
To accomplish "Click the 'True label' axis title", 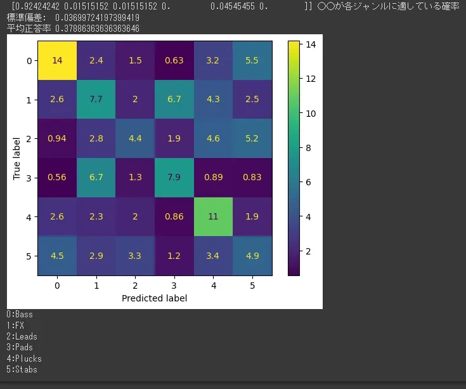I will point(17,158).
